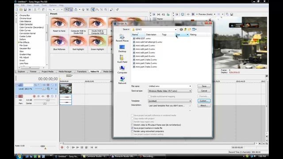Adjust the audio track Vol slider
The image size is (283, 159).
(48, 100)
